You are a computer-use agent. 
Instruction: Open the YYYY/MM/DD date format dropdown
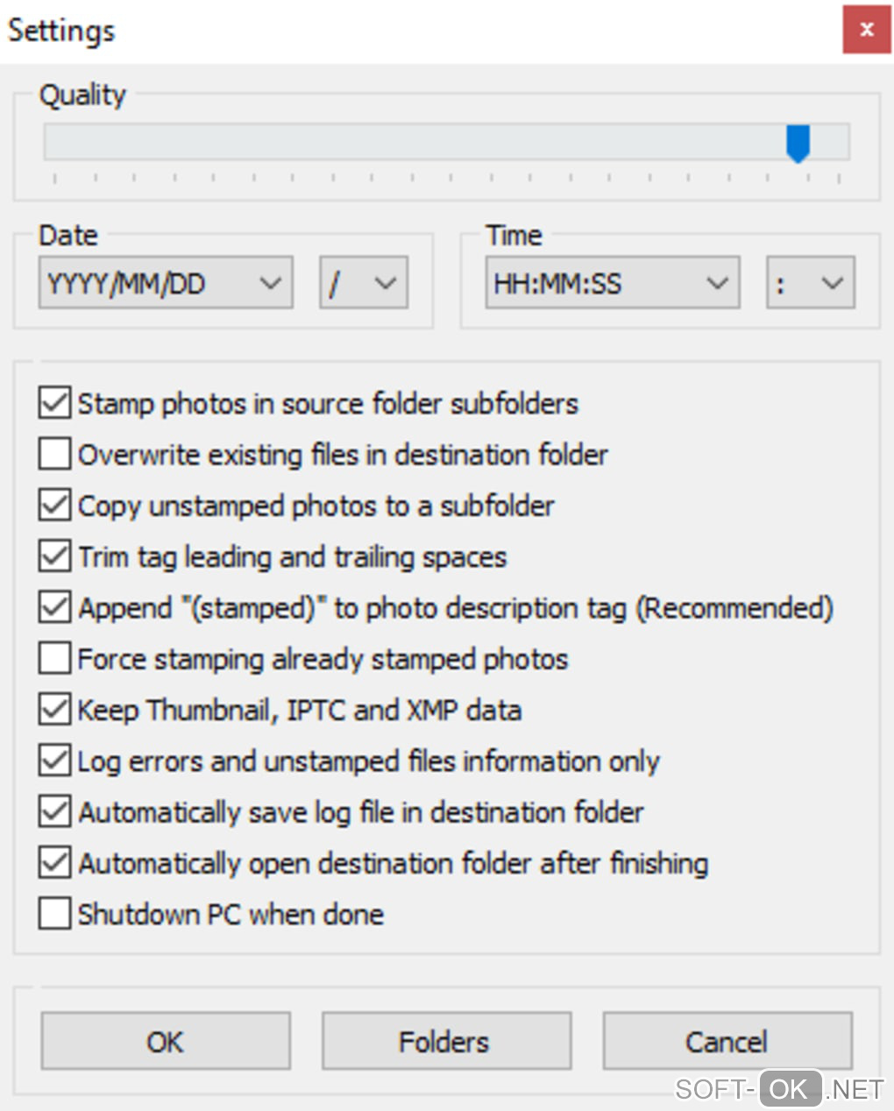click(166, 283)
